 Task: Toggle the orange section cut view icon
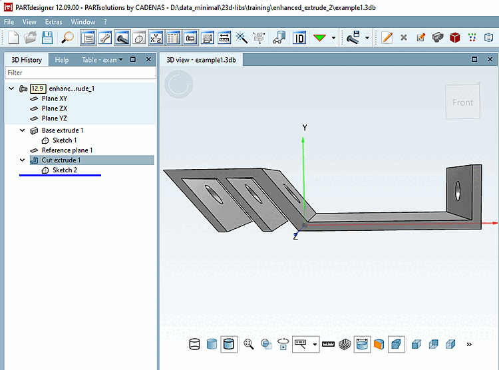point(379,344)
